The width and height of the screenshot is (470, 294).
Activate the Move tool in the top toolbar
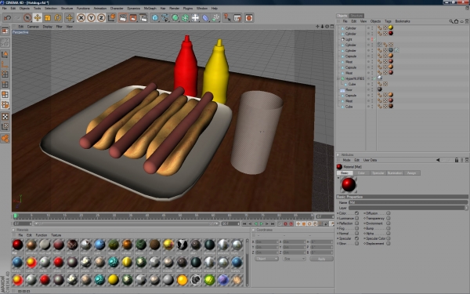(x=38, y=18)
